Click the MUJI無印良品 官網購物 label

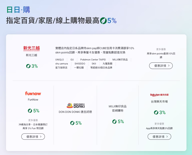point(118,108)
